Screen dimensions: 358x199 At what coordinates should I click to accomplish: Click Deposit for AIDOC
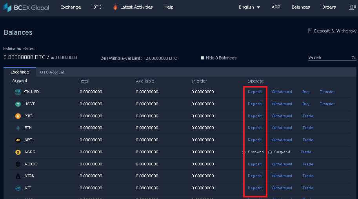pyautogui.click(x=255, y=164)
